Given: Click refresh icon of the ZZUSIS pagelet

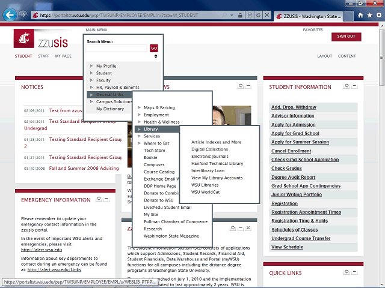Looking at the screenshot, I should point(233,228).
